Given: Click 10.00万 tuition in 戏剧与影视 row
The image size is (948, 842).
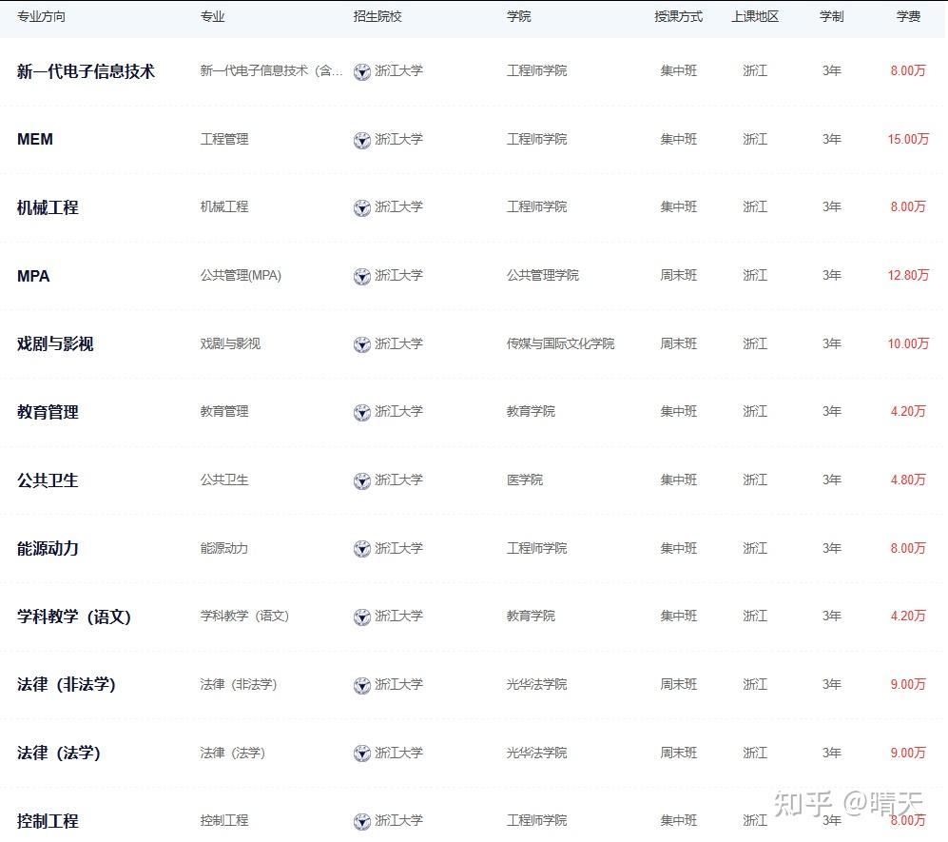Looking at the screenshot, I should [x=908, y=343].
